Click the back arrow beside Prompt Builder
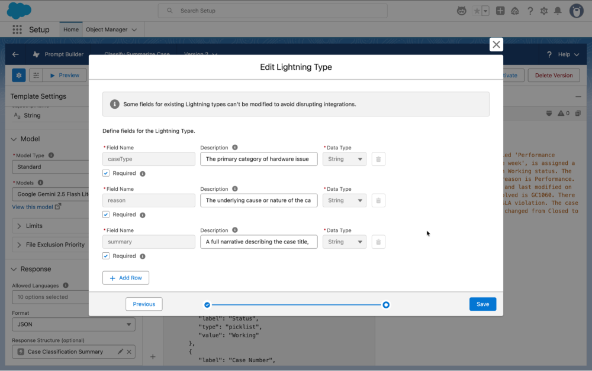Viewport: 592px width, 371px height. [x=15, y=54]
